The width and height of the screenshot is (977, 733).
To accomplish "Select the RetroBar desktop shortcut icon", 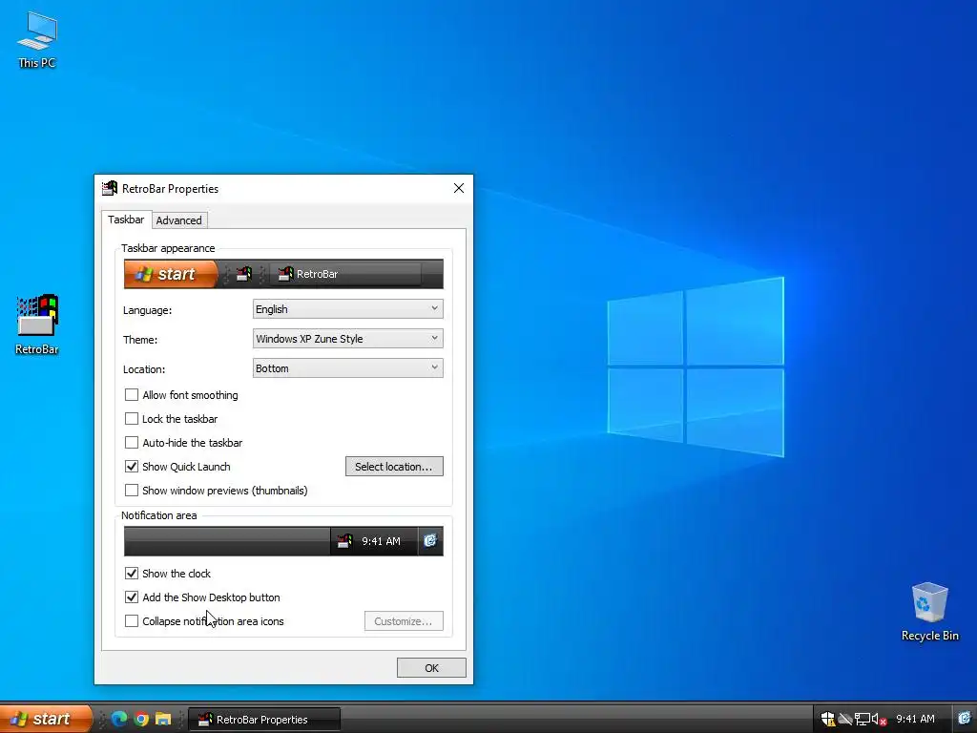I will pyautogui.click(x=37, y=325).
